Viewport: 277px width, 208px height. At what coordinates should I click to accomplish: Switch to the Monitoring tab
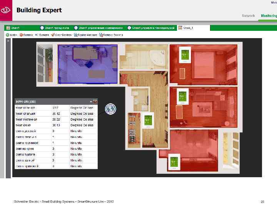(x=269, y=16)
